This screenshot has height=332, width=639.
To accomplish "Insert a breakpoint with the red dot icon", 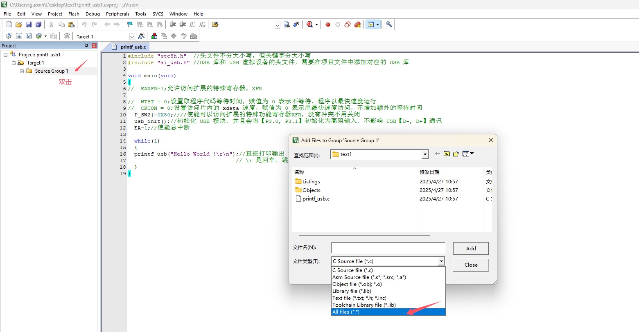I will pyautogui.click(x=328, y=25).
